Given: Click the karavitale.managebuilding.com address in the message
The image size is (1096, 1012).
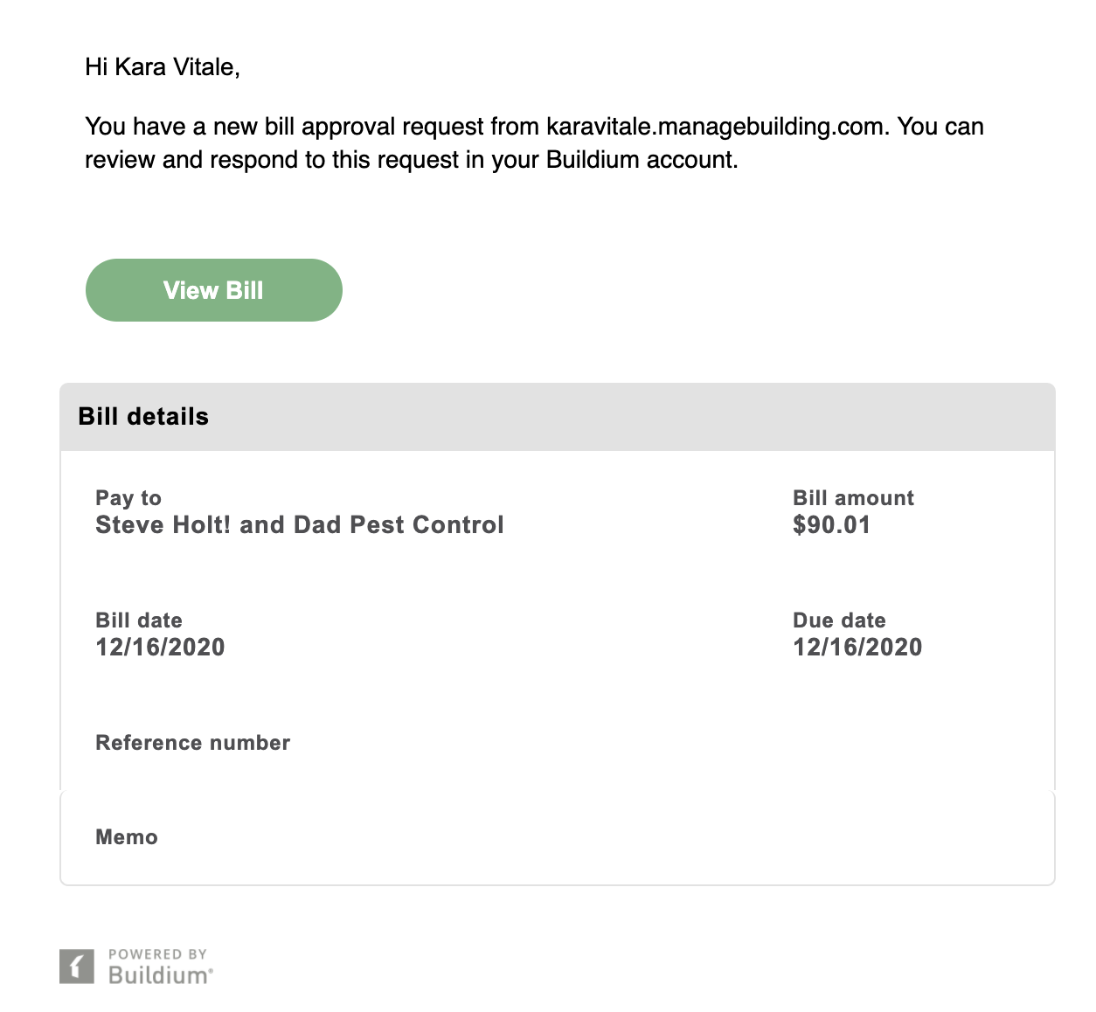Looking at the screenshot, I should click(717, 127).
